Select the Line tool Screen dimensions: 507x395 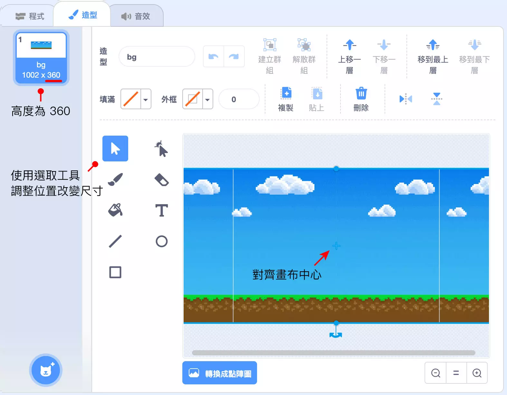pos(115,241)
